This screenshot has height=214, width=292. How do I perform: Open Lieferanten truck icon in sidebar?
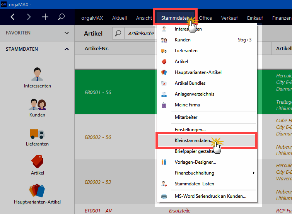click(37, 134)
